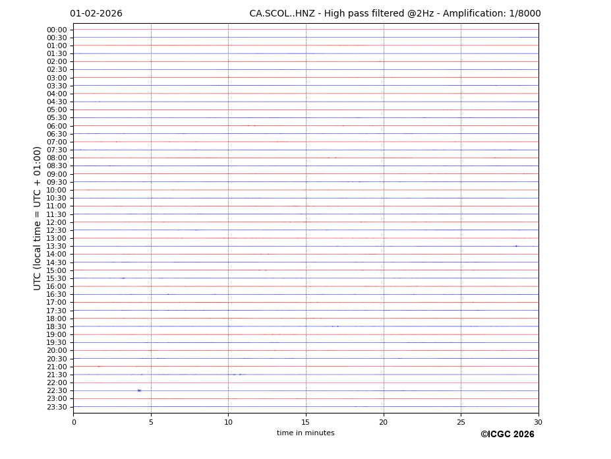Click the 22:30 time row label
Screen dimensions: 611x459
(57, 390)
